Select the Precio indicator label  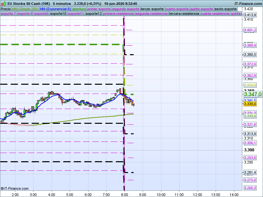pos(6,9)
